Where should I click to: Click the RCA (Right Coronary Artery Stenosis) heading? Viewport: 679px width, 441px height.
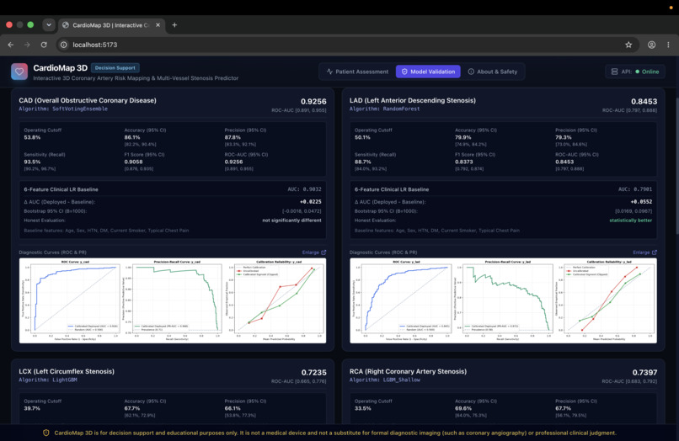point(408,371)
